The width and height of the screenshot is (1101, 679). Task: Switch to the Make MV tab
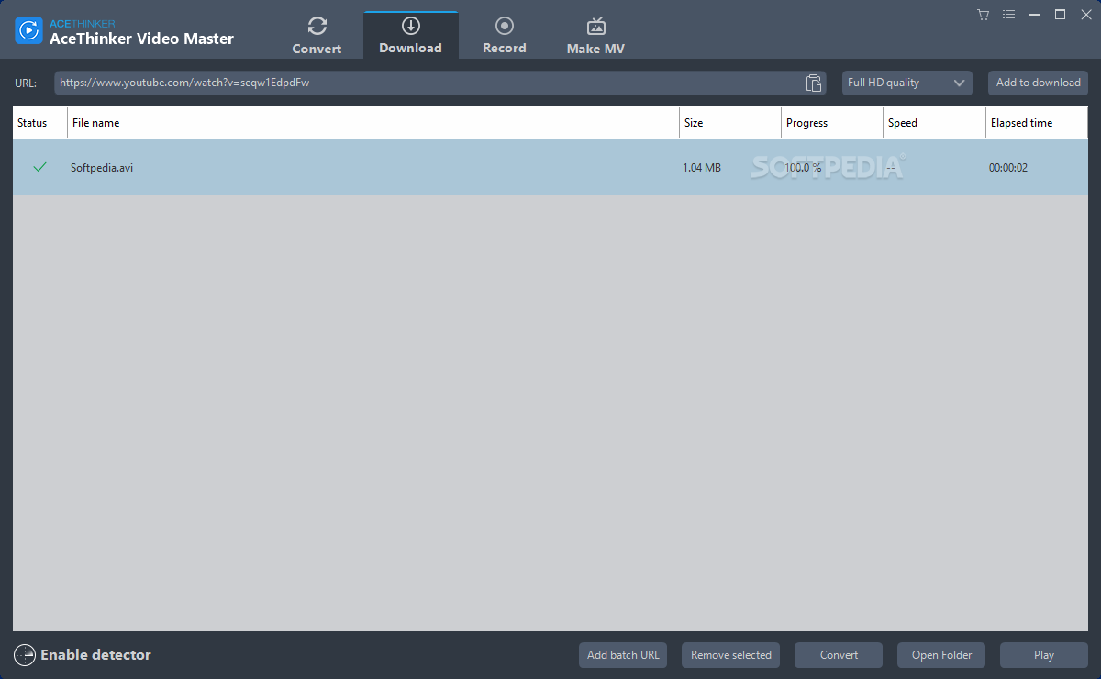coord(595,36)
